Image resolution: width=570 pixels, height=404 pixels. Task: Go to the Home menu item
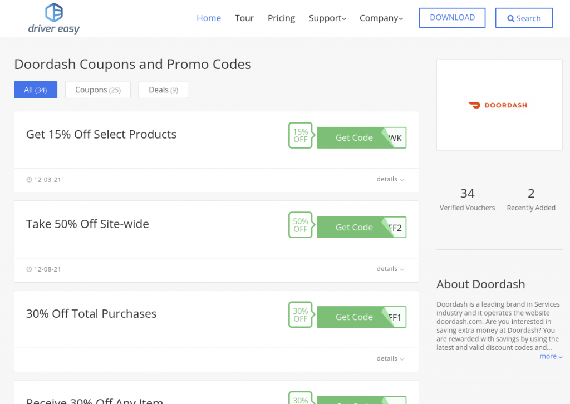point(209,18)
